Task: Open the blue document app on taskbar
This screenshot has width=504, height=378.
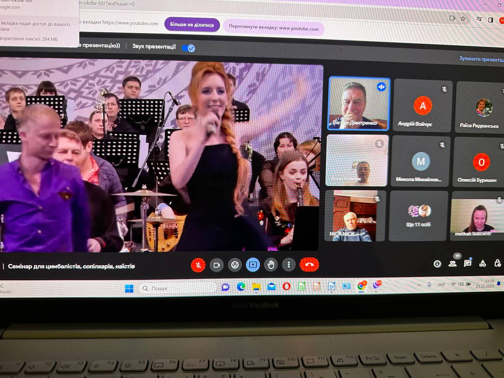Action: point(332,286)
